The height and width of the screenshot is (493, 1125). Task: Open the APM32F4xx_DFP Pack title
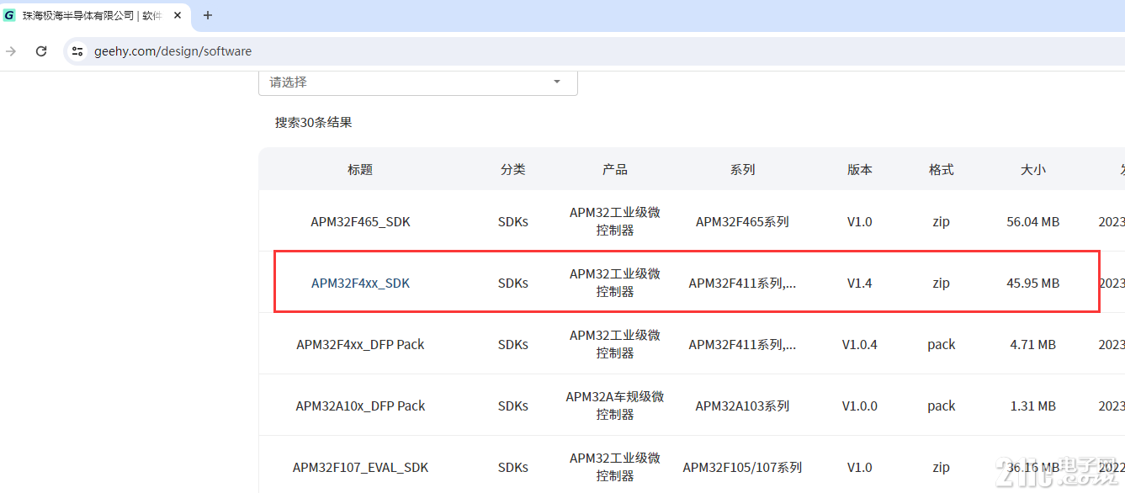pyautogui.click(x=361, y=345)
